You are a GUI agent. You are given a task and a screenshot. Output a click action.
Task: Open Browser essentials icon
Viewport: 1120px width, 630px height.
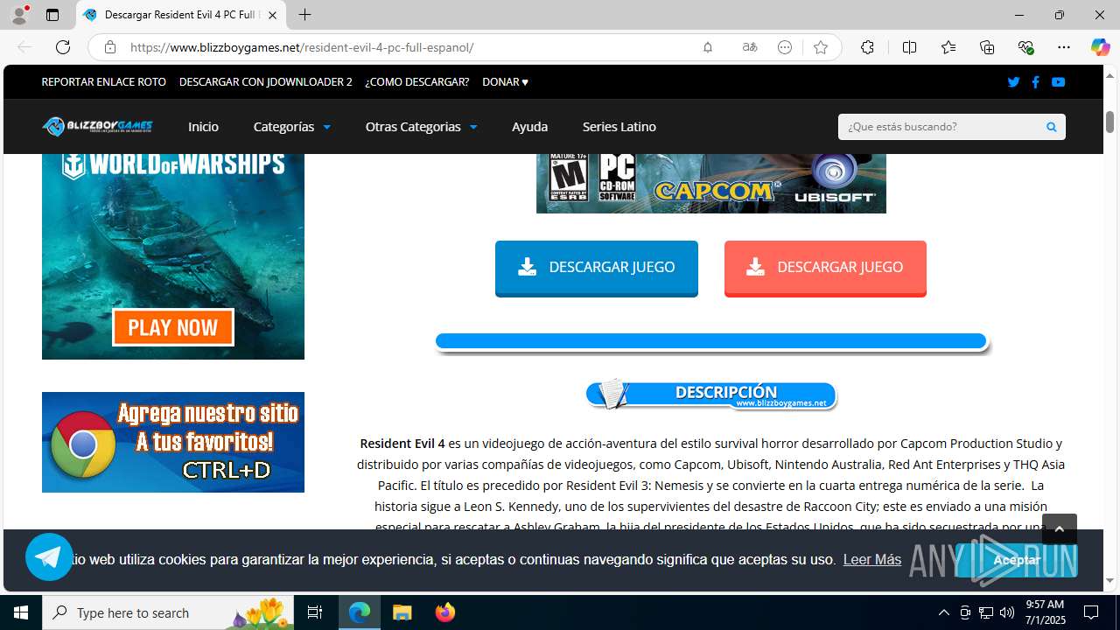tap(1025, 47)
